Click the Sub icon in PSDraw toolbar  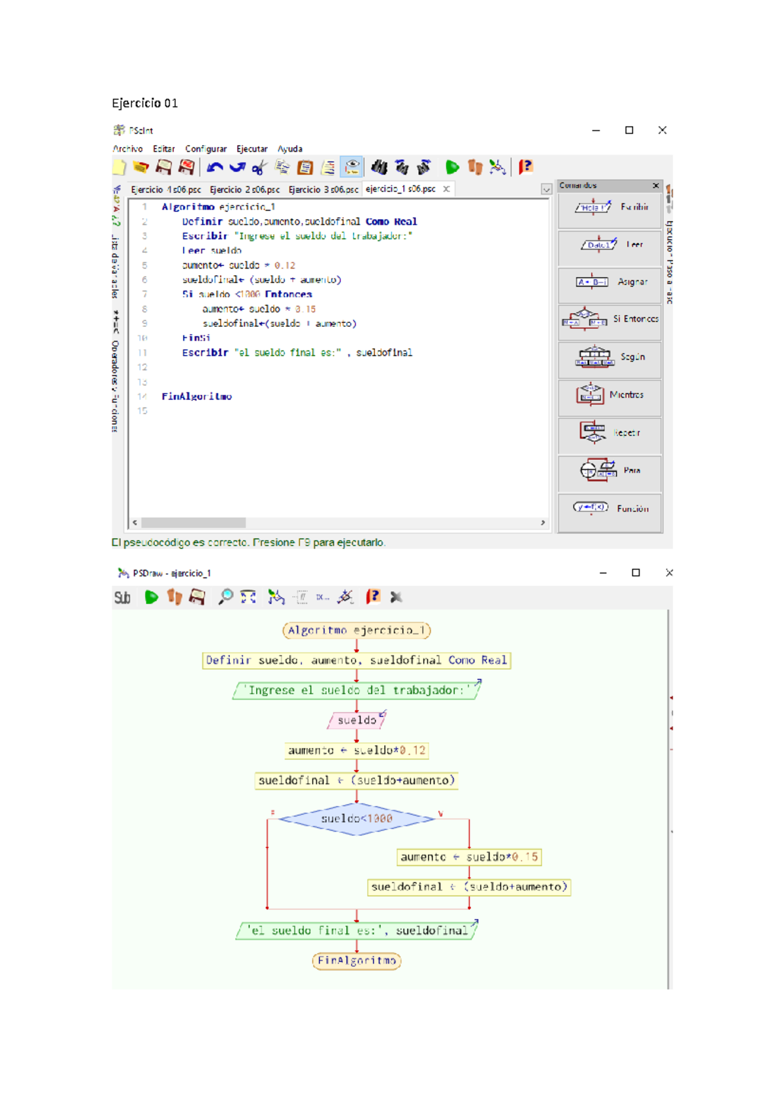pos(122,597)
